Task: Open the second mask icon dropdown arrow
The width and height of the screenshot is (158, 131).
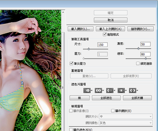Action: pyautogui.click(x=103, y=90)
